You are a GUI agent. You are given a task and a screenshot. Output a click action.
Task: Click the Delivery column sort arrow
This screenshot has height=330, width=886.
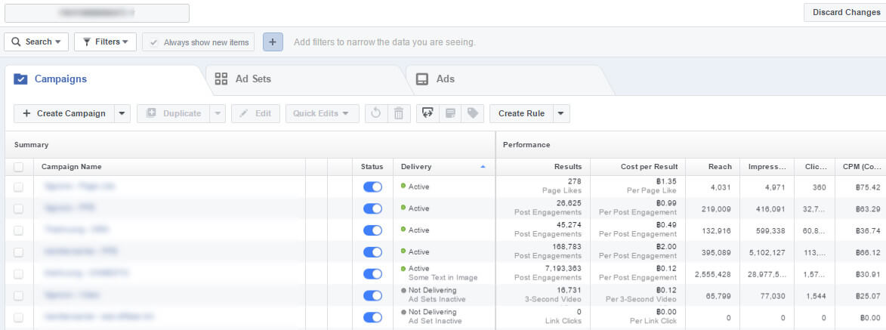tap(483, 167)
